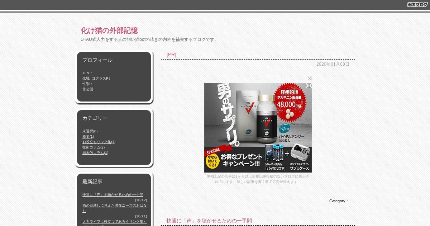This screenshot has height=226, width=430.
Task: Open the ad info icon
Action: (x=309, y=86)
